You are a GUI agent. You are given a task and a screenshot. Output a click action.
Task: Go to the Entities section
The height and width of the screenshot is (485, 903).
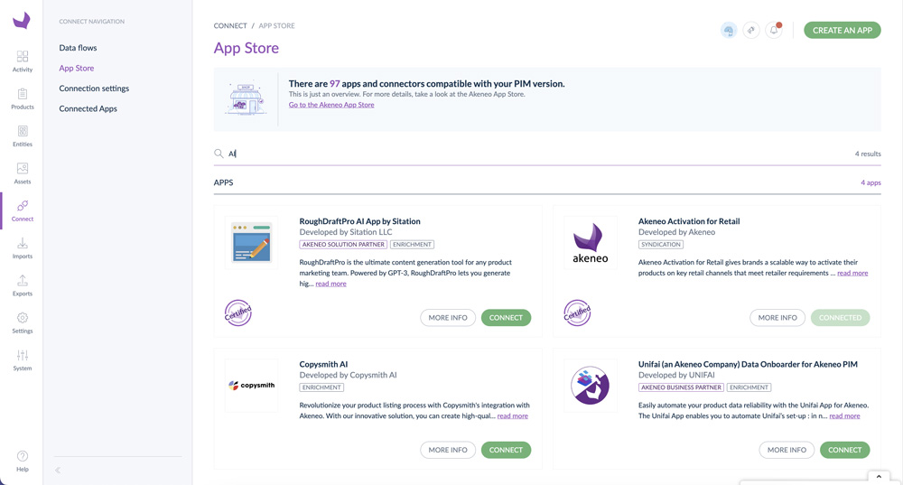23,136
